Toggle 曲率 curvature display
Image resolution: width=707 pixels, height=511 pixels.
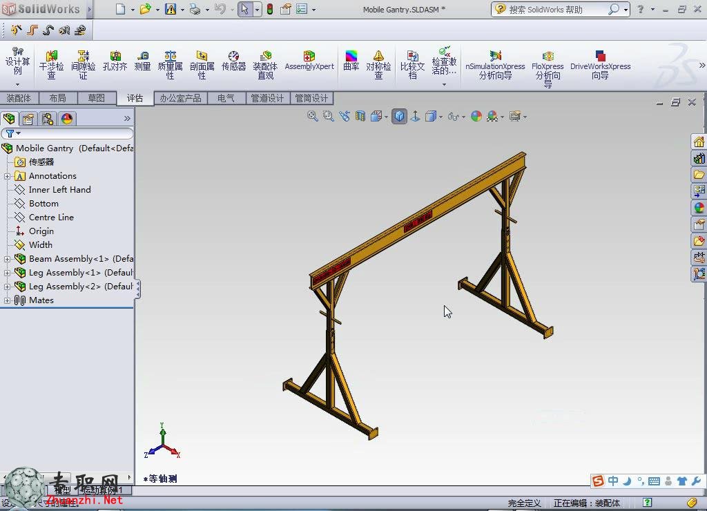351,61
